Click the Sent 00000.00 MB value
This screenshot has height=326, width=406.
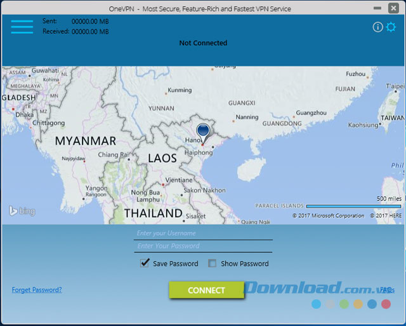[90, 21]
